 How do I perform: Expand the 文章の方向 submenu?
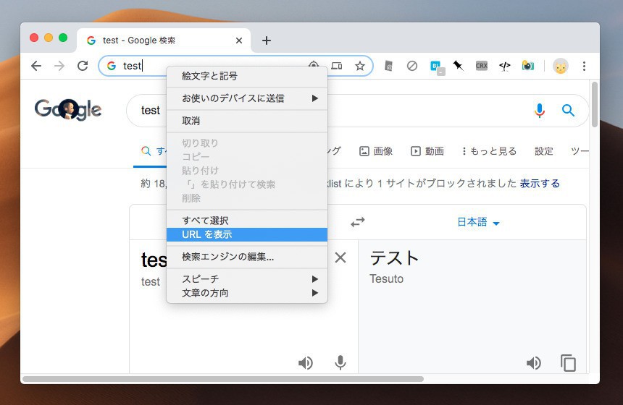(x=246, y=293)
